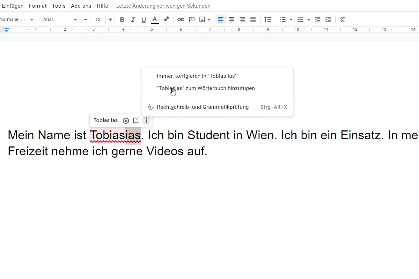Image resolution: width=419 pixels, height=279 pixels.
Task: Align text right
Action: [x=242, y=20]
